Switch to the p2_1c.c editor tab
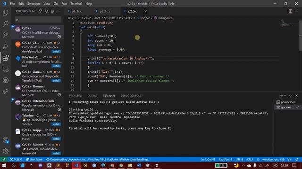Screen dimensions: 302x169 point(76,11)
